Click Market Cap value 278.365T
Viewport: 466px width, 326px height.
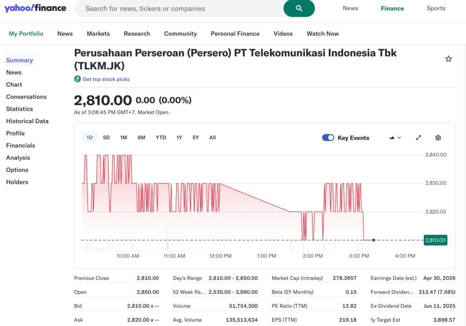pos(345,278)
